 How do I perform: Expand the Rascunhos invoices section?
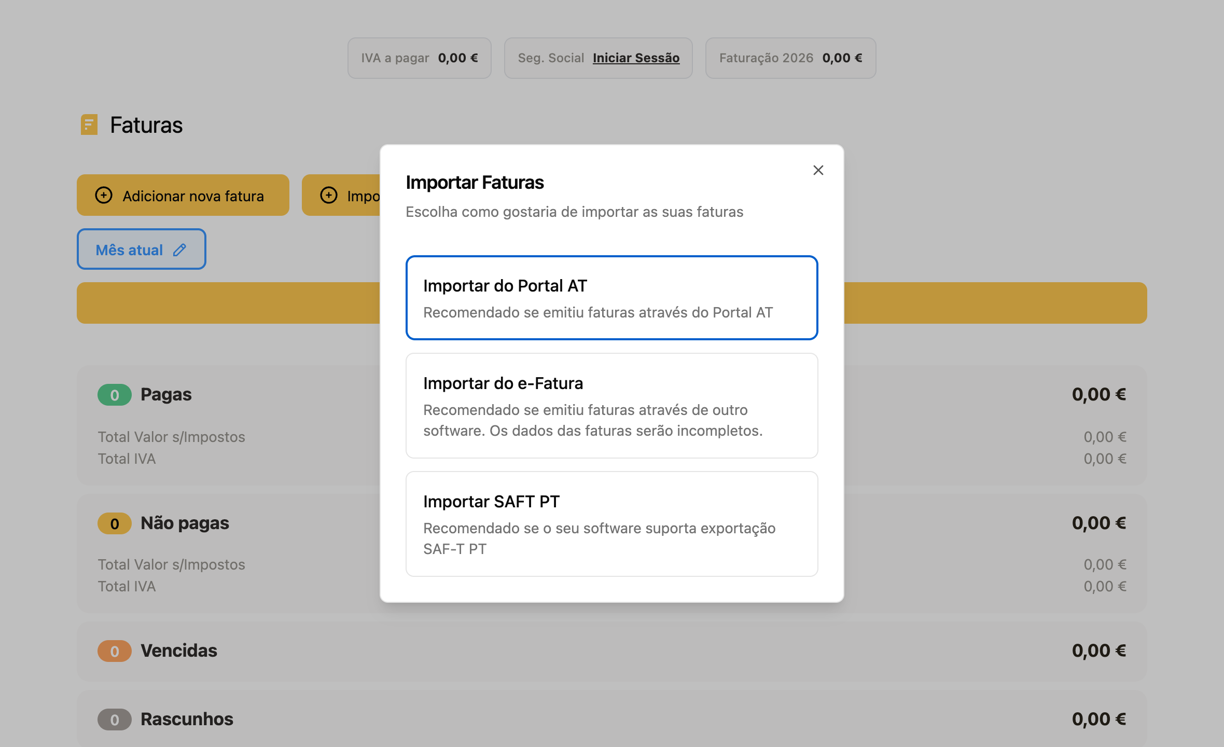coord(612,719)
